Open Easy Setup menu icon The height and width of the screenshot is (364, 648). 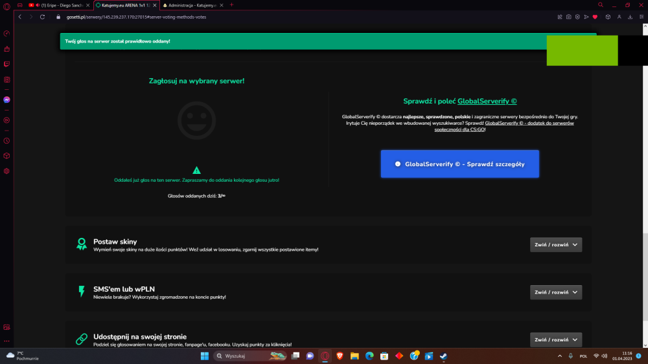coord(642,17)
